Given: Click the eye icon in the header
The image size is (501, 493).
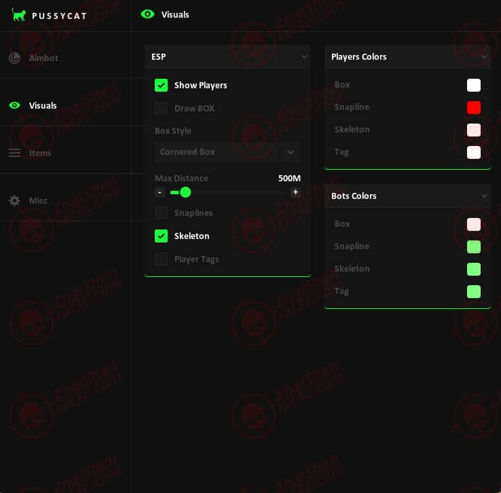Looking at the screenshot, I should [x=147, y=14].
